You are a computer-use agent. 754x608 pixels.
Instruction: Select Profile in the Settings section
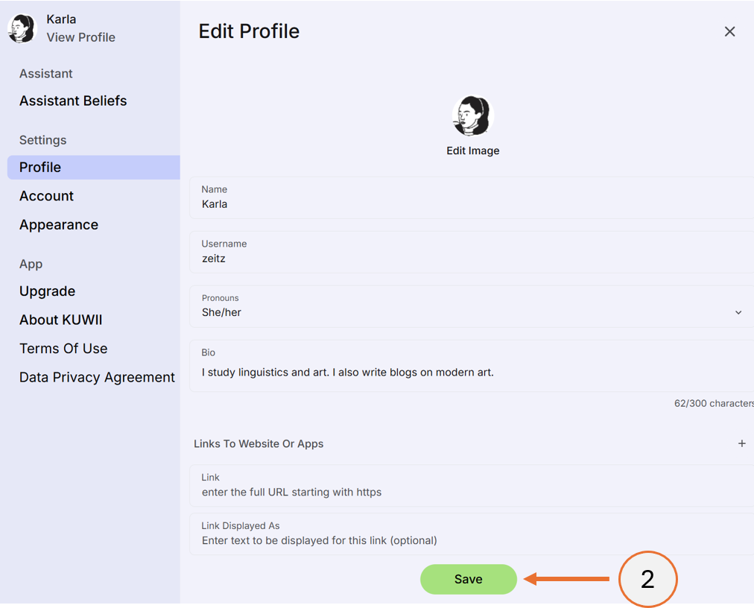pyautogui.click(x=40, y=167)
